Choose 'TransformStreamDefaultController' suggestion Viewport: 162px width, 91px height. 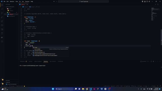tap(51, 54)
